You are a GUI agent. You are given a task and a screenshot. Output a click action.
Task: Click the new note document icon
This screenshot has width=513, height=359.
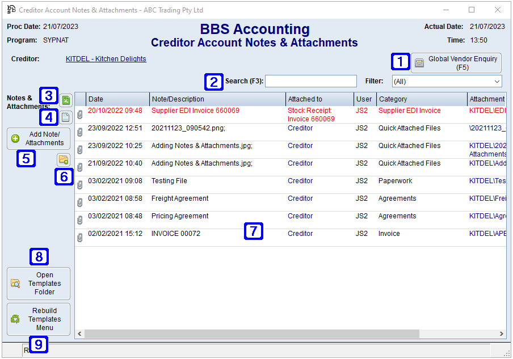pos(65,115)
